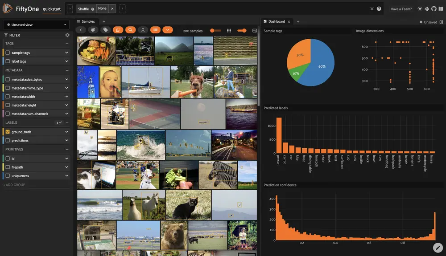The height and width of the screenshot is (256, 446).
Task: Check the sample tags checkbox
Action: pos(8,53)
